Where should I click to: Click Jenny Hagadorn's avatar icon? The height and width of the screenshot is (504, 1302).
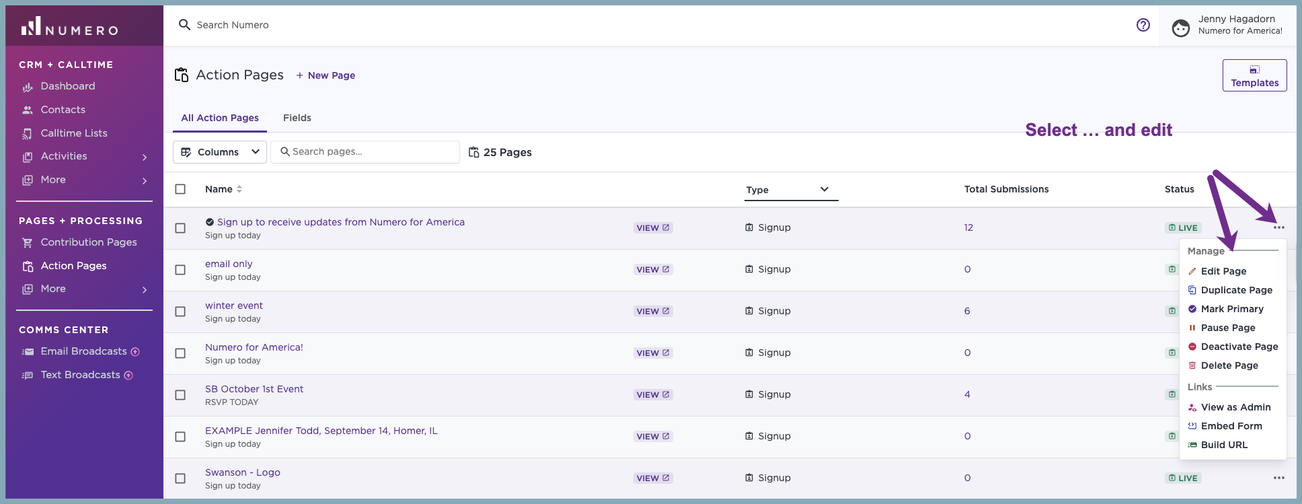point(1181,28)
